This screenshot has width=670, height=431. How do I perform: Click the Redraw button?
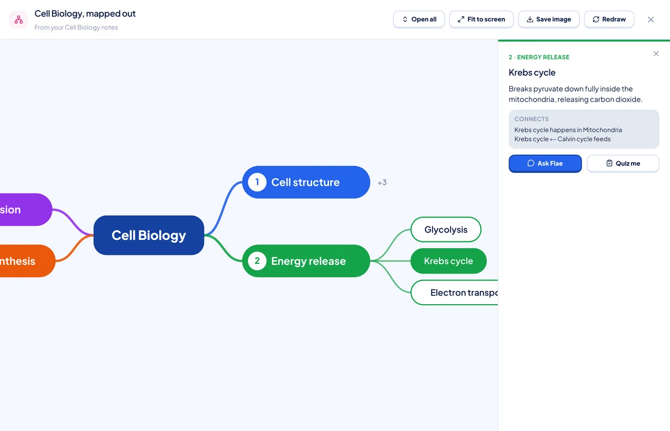click(609, 19)
